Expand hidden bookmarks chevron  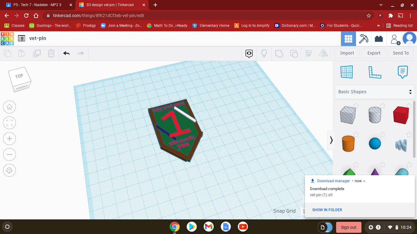click(379, 26)
